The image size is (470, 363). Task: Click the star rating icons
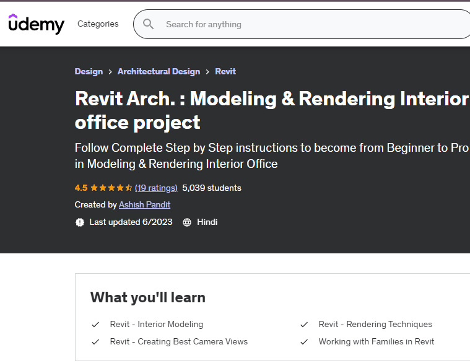(x=111, y=188)
